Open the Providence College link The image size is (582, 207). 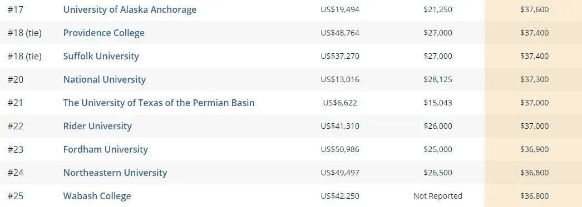coord(104,33)
